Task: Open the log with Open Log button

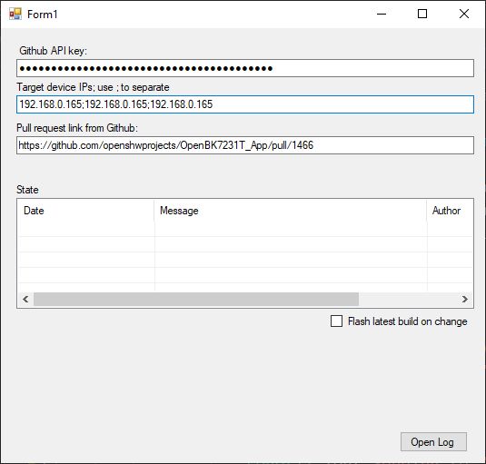Action: [x=433, y=441]
